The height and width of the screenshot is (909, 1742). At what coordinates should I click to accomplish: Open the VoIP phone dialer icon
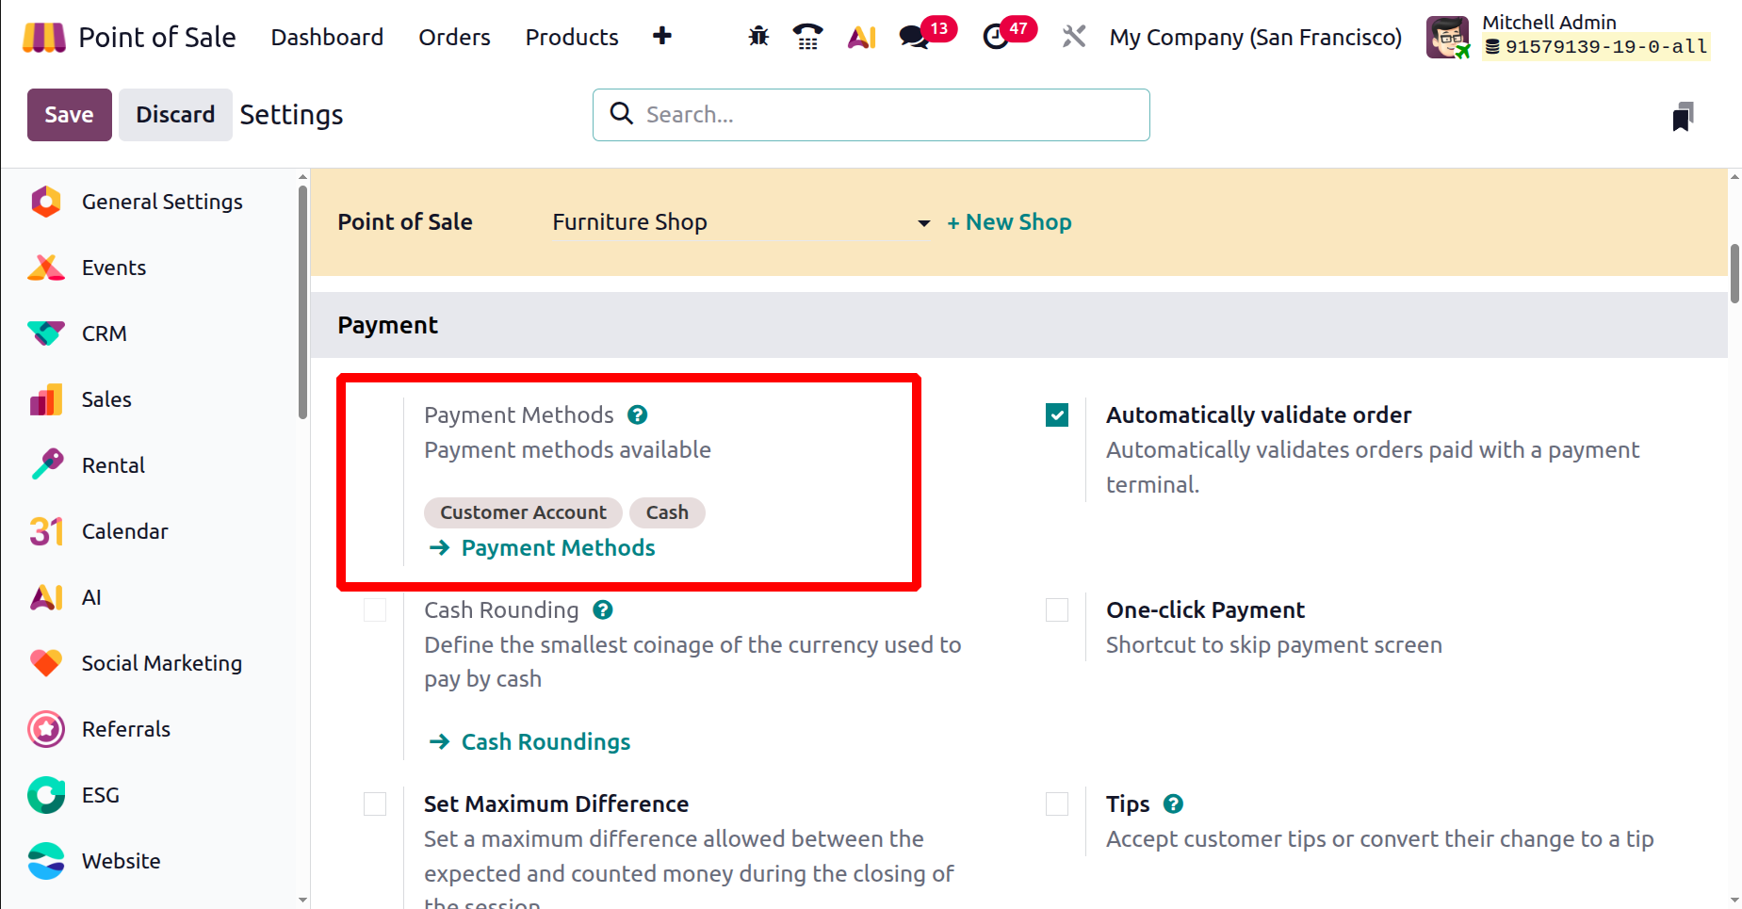tap(807, 37)
